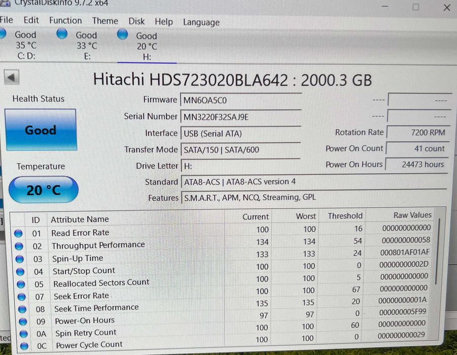Screen dimensions: 457x355
Task: Click the Good health status button
Action: [41, 130]
